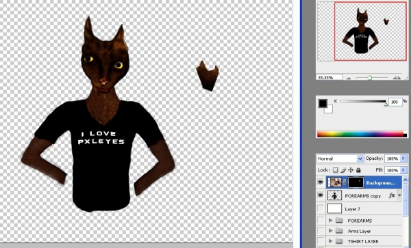Click the Fill 100% field
The width and height of the screenshot is (411, 248).
[393, 170]
